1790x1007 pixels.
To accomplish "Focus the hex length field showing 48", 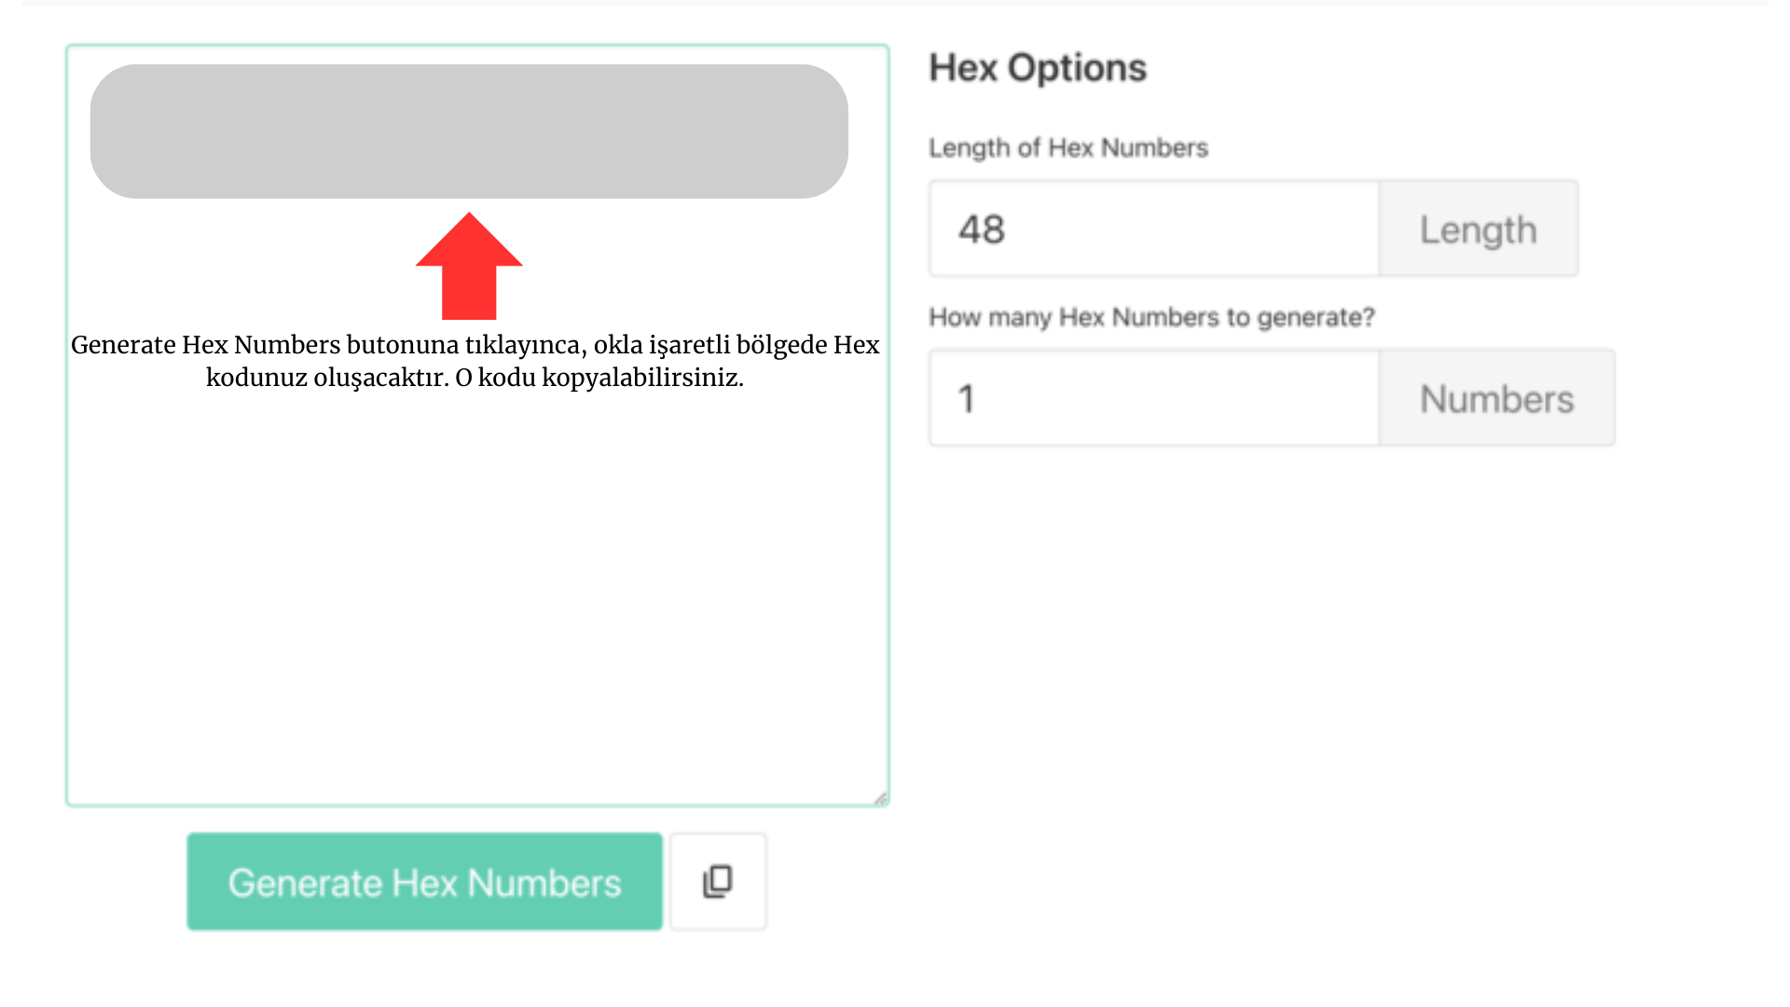I will (x=1153, y=229).
